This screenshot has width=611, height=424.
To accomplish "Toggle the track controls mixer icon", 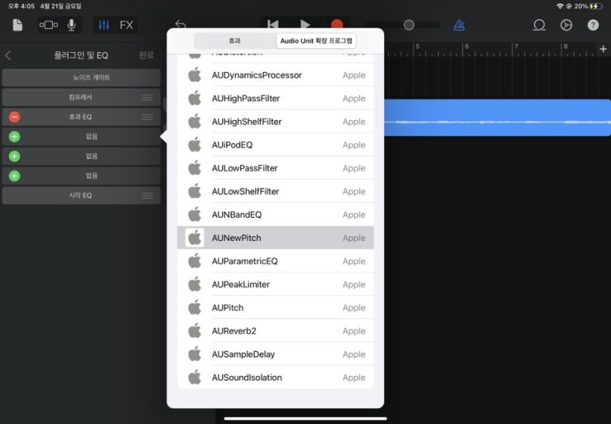I will [x=104, y=25].
